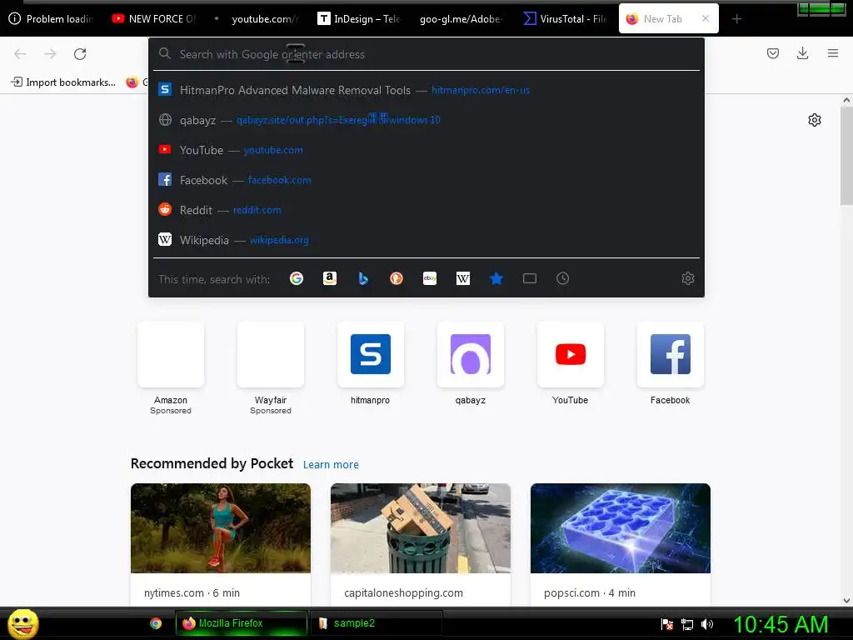Screen dimensions: 853x640
Task: Click Import bookmarks in the bookmarks bar
Action: [63, 82]
